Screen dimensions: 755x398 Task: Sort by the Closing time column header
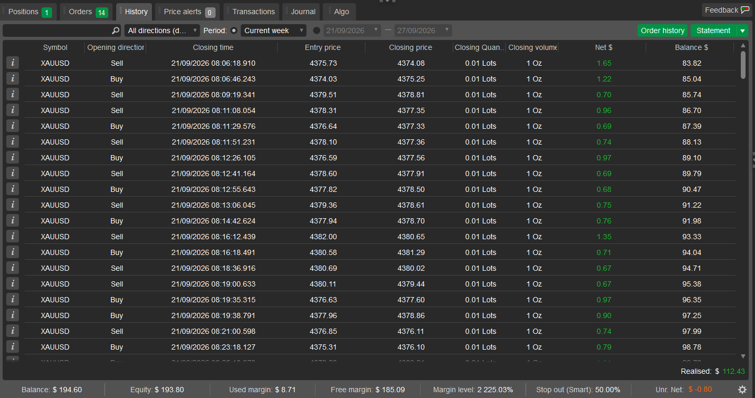coord(213,47)
